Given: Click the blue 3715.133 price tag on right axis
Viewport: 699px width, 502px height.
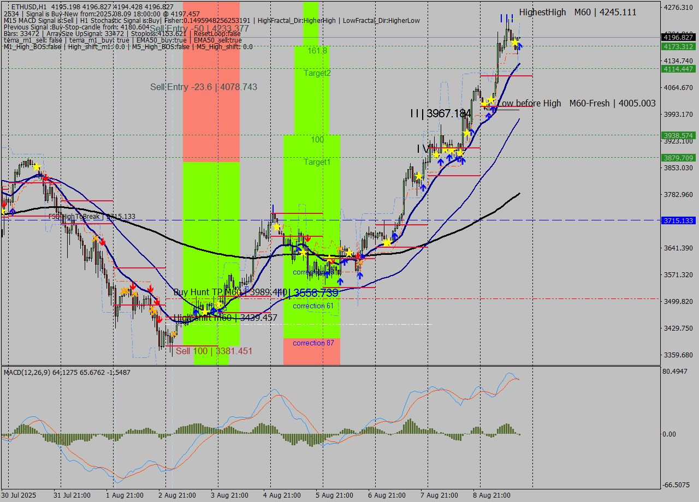Looking at the screenshot, I should (677, 220).
